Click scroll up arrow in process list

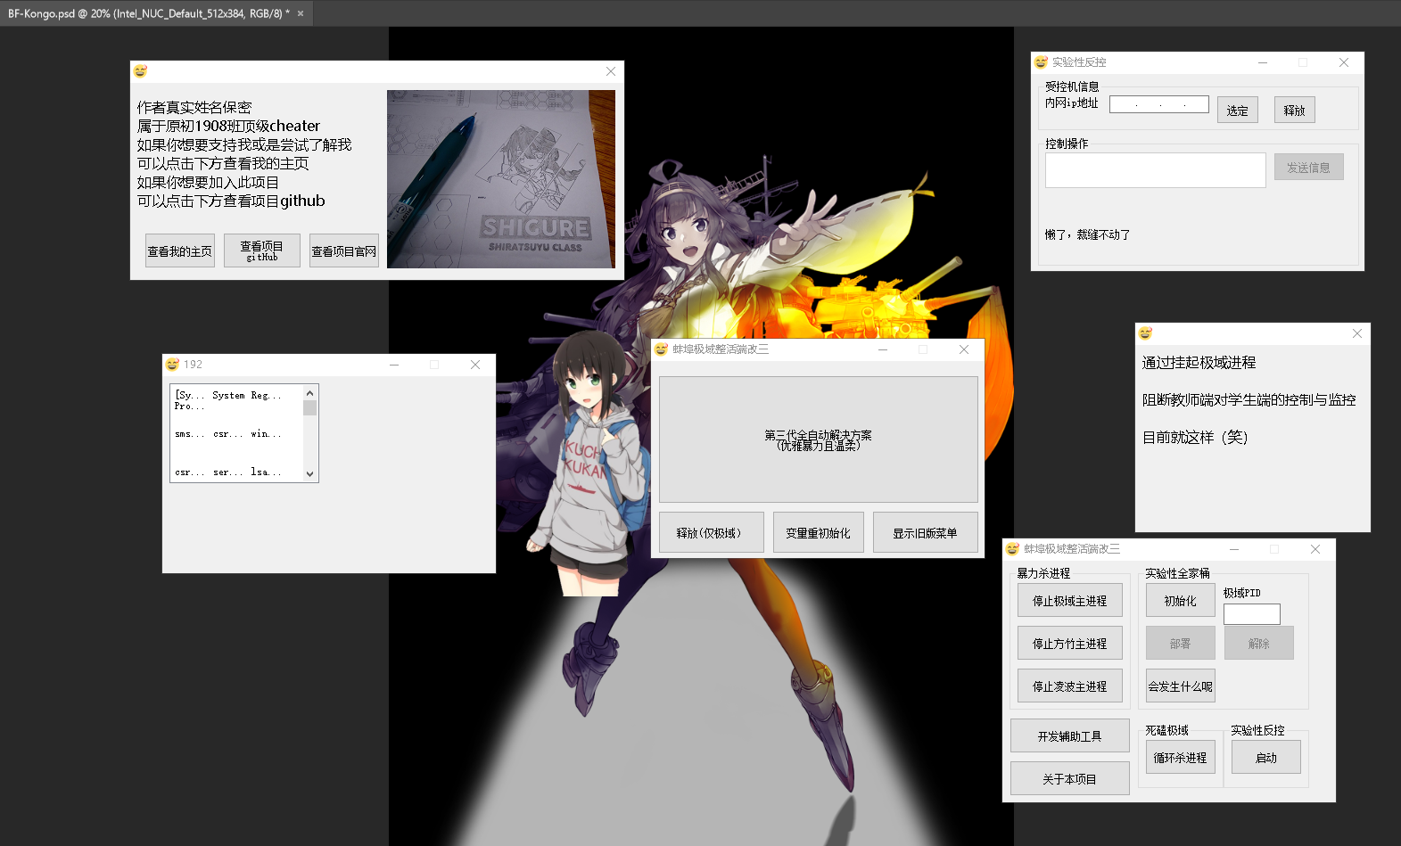310,393
